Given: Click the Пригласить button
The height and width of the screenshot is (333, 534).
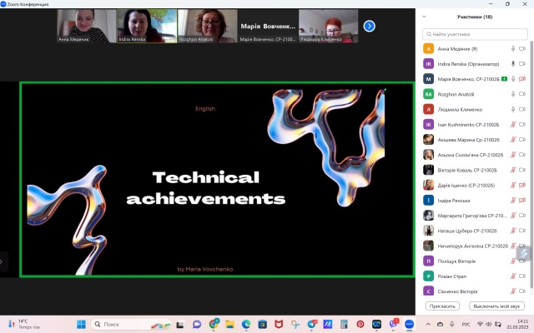Looking at the screenshot, I should tap(442, 306).
